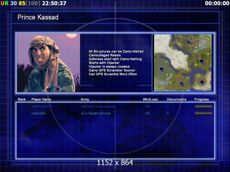The image size is (230, 172).
Task: Click the 00:00:00 timer overlay
Action: (x=217, y=3)
